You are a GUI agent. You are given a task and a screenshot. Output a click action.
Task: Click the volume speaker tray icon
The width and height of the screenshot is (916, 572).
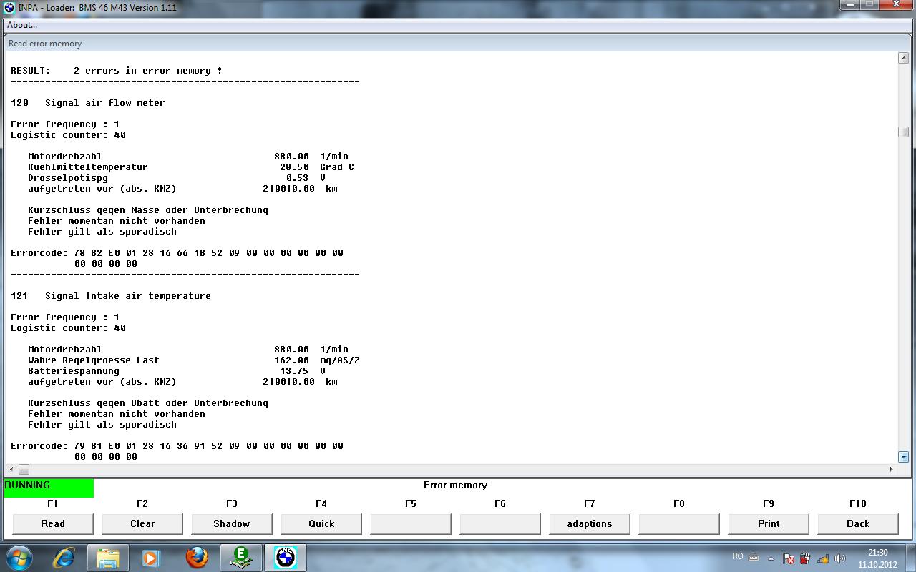(x=839, y=558)
